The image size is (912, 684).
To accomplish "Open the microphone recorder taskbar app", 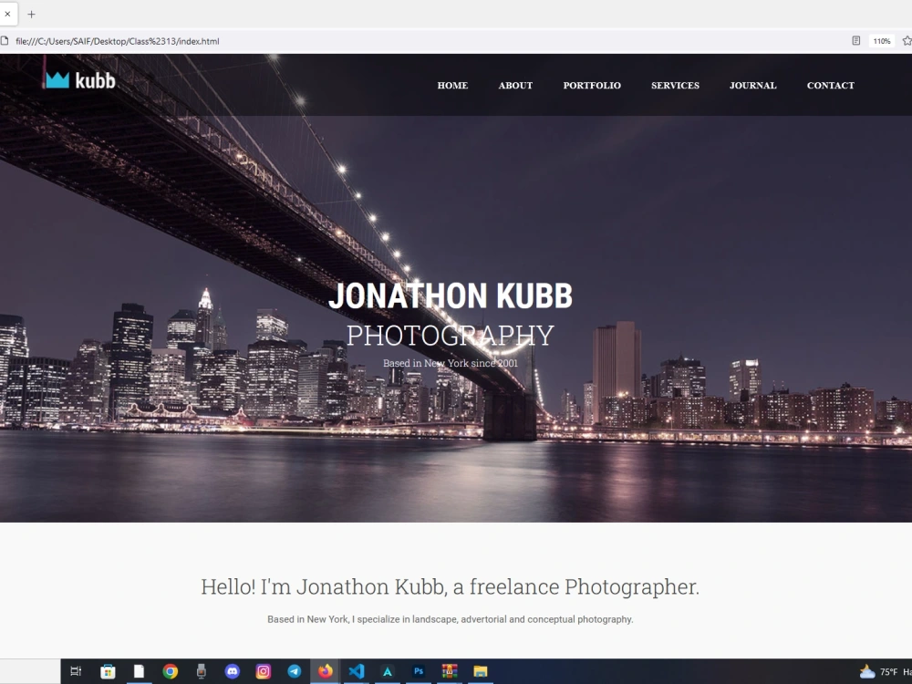I will (202, 671).
